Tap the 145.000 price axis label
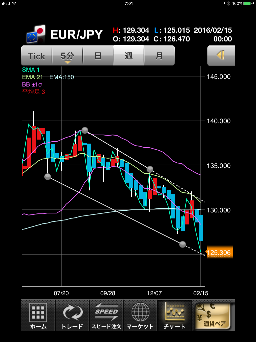The image size is (256, 342). click(x=219, y=76)
